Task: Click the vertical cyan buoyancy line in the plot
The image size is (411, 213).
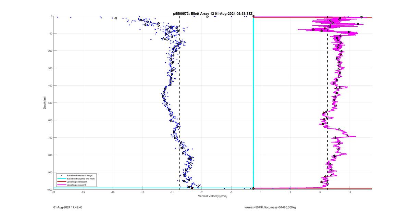Action: [253, 103]
